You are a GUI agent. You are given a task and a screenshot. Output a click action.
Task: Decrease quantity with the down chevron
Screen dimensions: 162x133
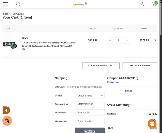click(110, 40)
